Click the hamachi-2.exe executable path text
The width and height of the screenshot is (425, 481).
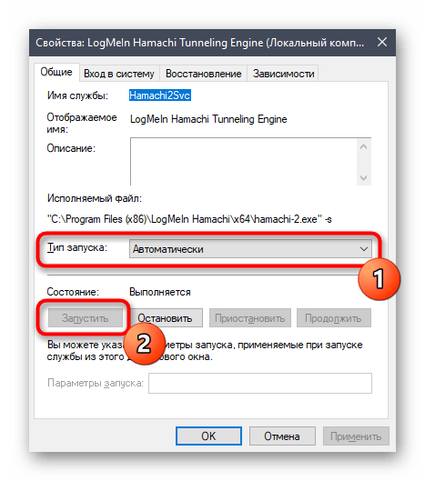189,219
